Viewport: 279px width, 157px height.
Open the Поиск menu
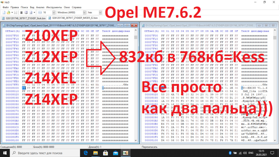(x=24, y=7)
